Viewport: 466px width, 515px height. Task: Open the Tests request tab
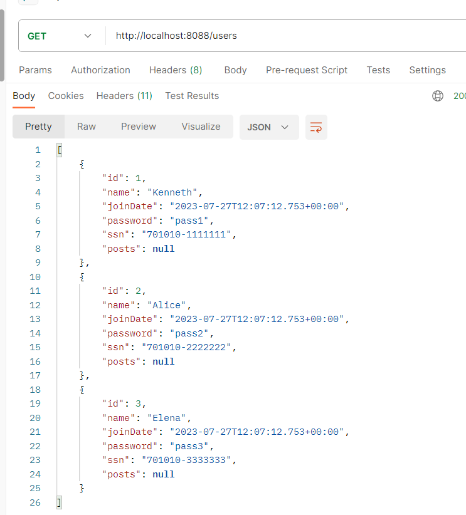(378, 70)
